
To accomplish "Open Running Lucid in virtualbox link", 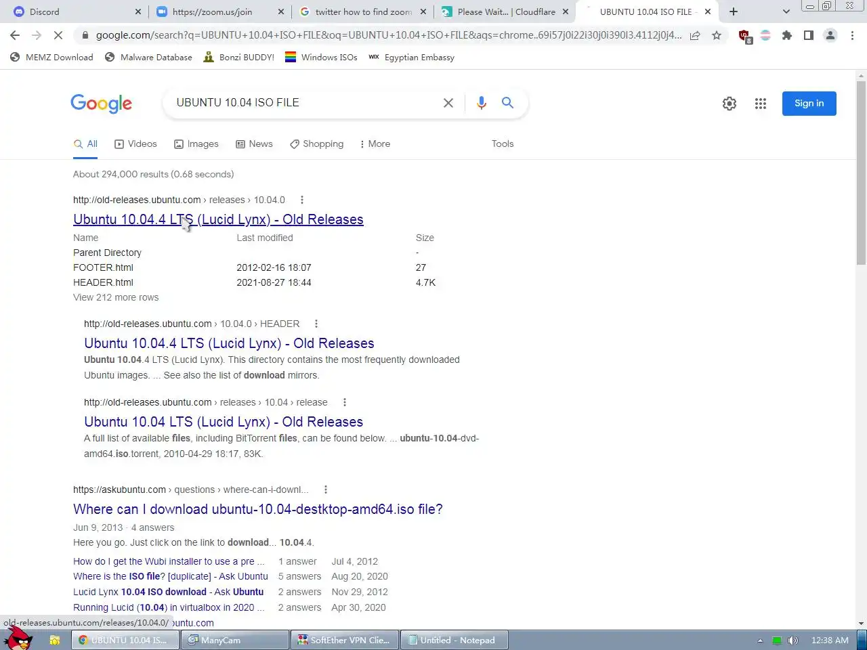I will click(x=169, y=607).
